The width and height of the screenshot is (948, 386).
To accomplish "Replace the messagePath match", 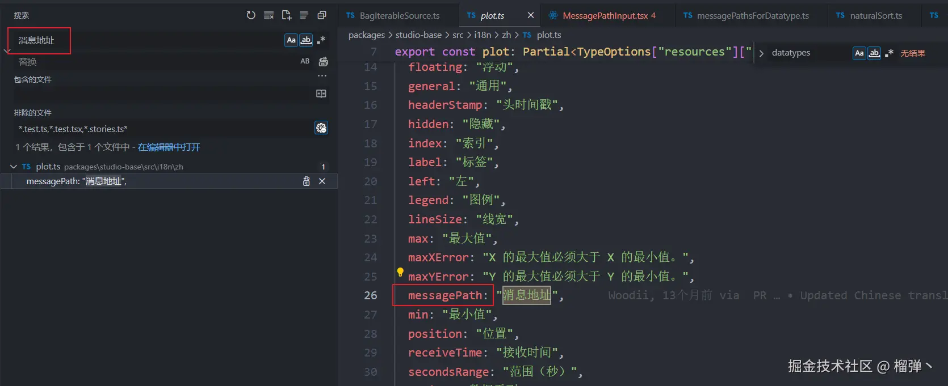I will [x=307, y=181].
